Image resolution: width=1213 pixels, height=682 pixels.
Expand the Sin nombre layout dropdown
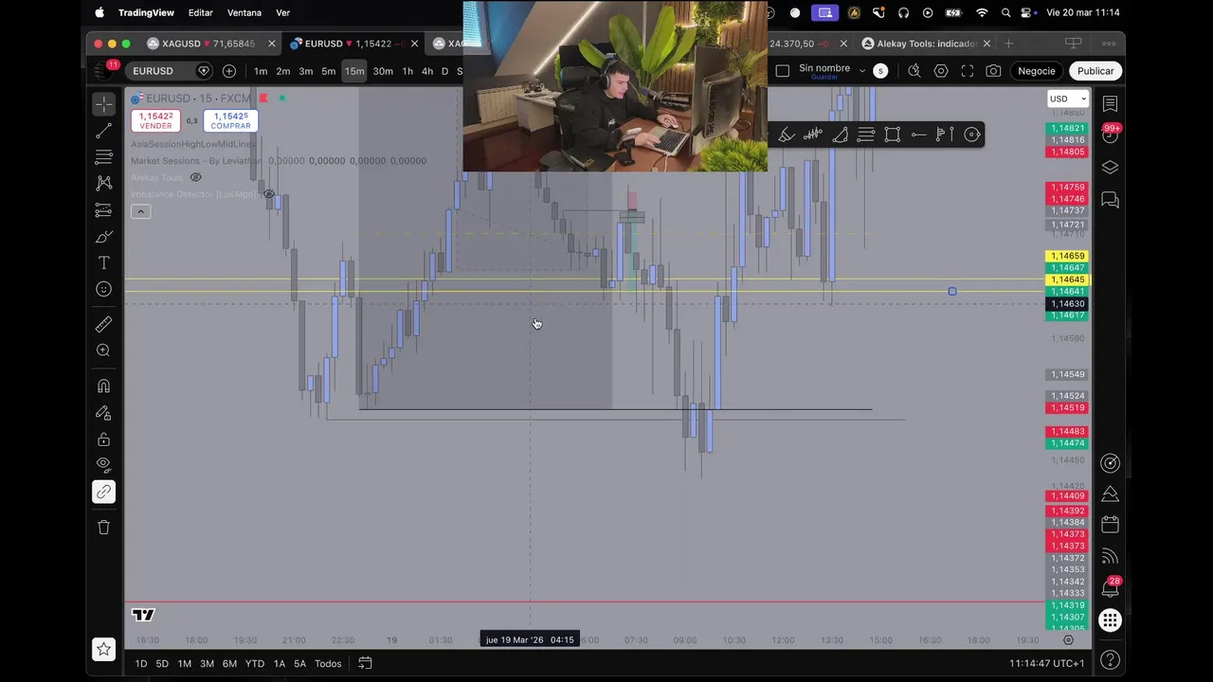tap(862, 70)
